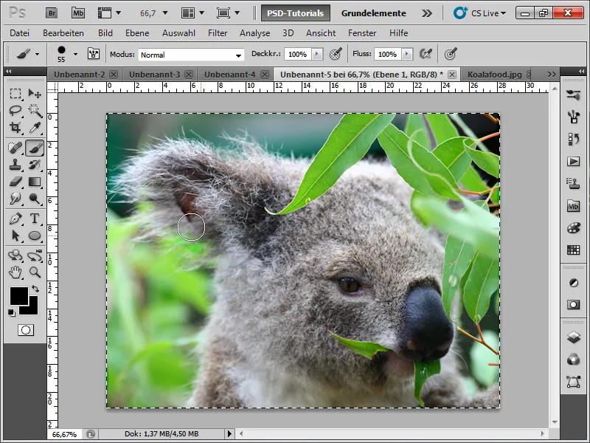Open the Filter menu
The width and height of the screenshot is (590, 443).
[x=218, y=33]
